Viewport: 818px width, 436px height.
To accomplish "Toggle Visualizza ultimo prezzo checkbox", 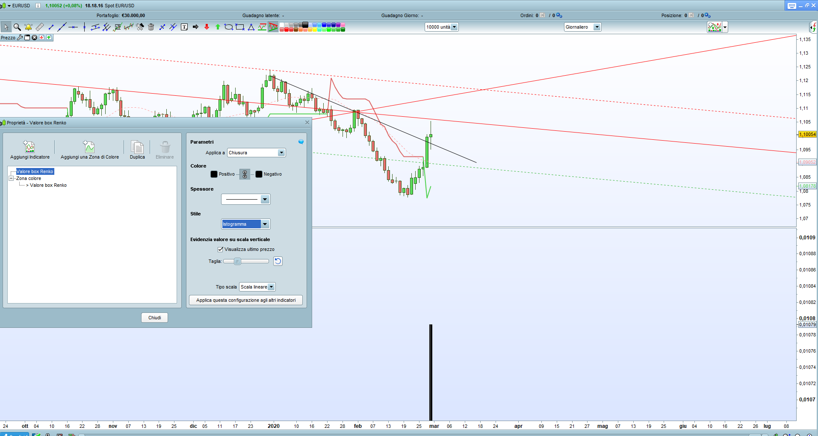I will (x=221, y=249).
